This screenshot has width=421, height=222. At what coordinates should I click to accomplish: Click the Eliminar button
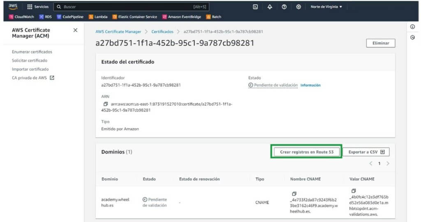(x=380, y=43)
